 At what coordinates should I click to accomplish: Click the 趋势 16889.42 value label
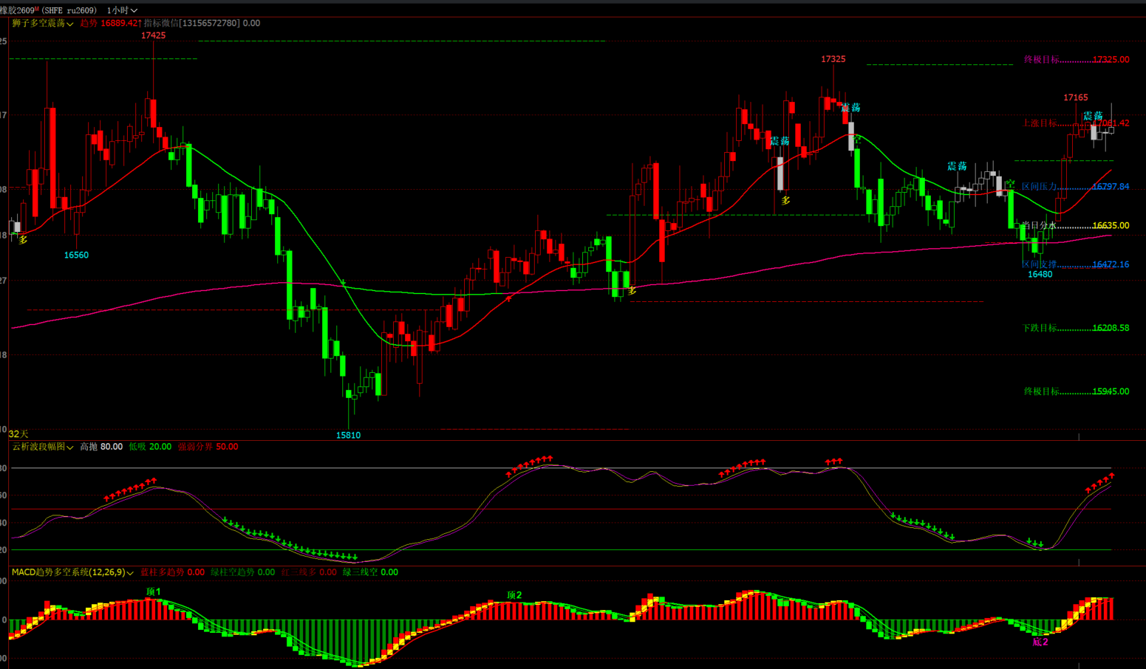pyautogui.click(x=109, y=24)
